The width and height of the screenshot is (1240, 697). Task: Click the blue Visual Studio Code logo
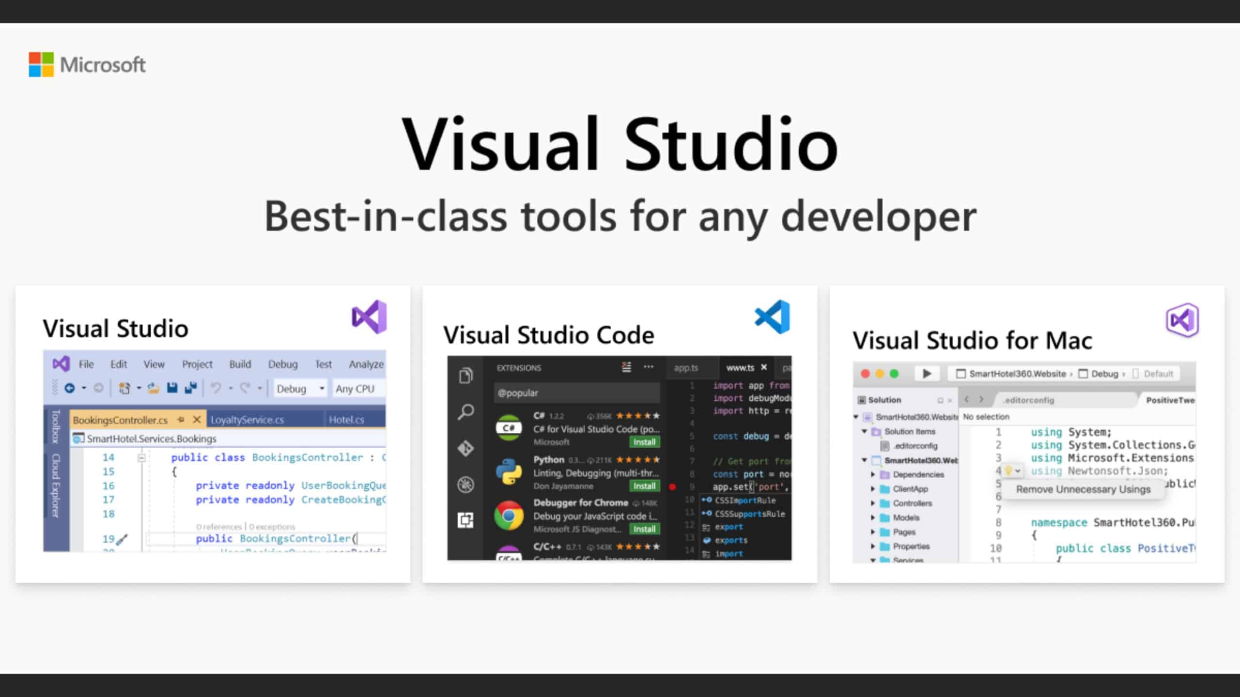tap(773, 317)
